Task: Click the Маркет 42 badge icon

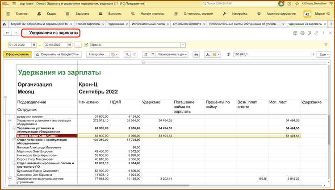Action: pyautogui.click(x=307, y=14)
